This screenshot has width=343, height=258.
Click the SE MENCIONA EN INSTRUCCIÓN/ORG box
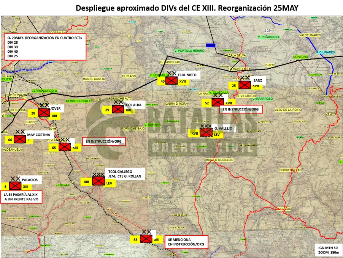(x=186, y=242)
